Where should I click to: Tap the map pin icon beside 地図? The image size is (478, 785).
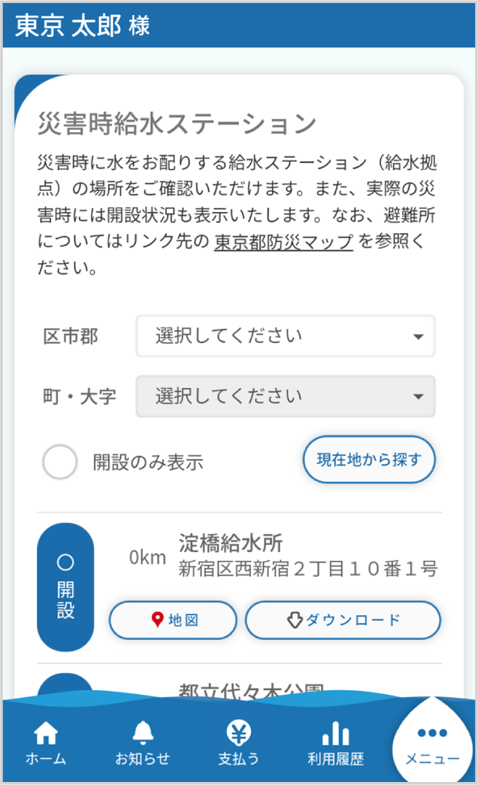point(158,620)
